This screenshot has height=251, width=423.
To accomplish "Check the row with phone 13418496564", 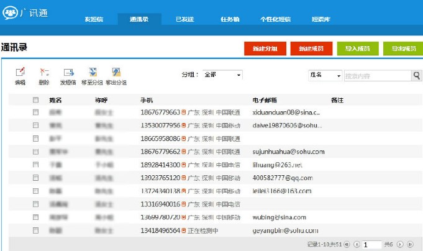I will click(x=35, y=230).
